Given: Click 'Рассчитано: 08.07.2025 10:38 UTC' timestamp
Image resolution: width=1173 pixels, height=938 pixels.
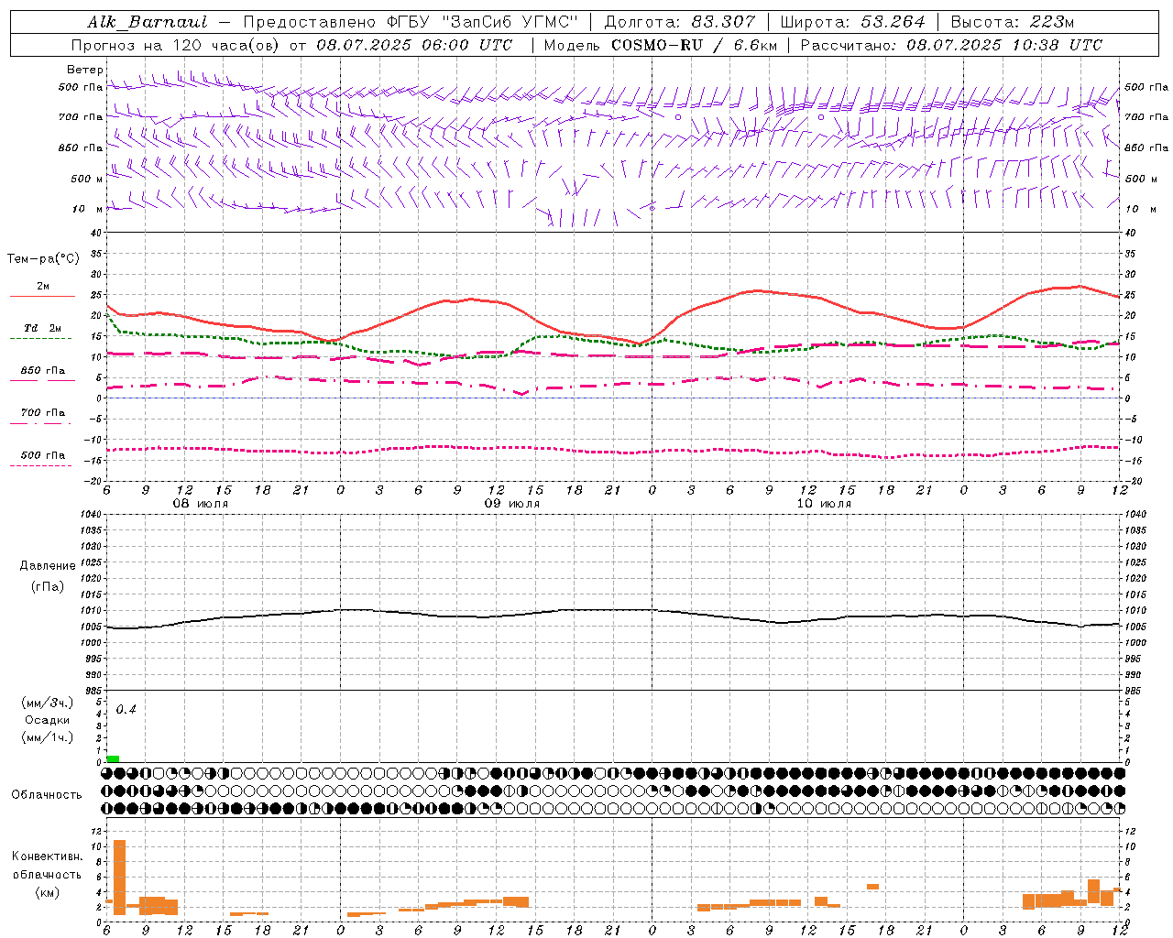Looking at the screenshot, I should pos(951,45).
